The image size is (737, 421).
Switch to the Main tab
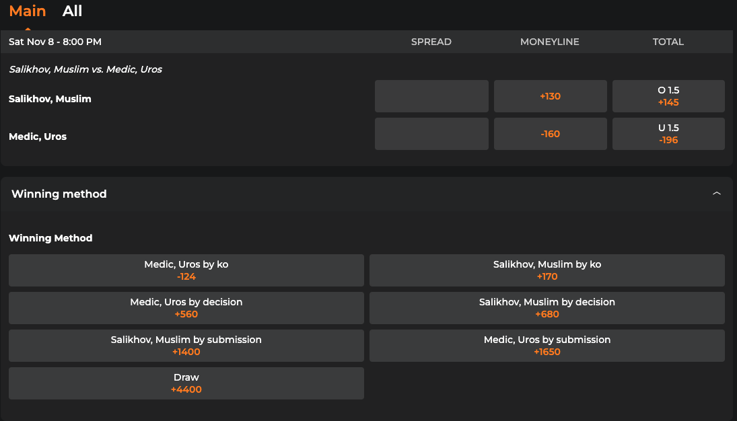28,11
